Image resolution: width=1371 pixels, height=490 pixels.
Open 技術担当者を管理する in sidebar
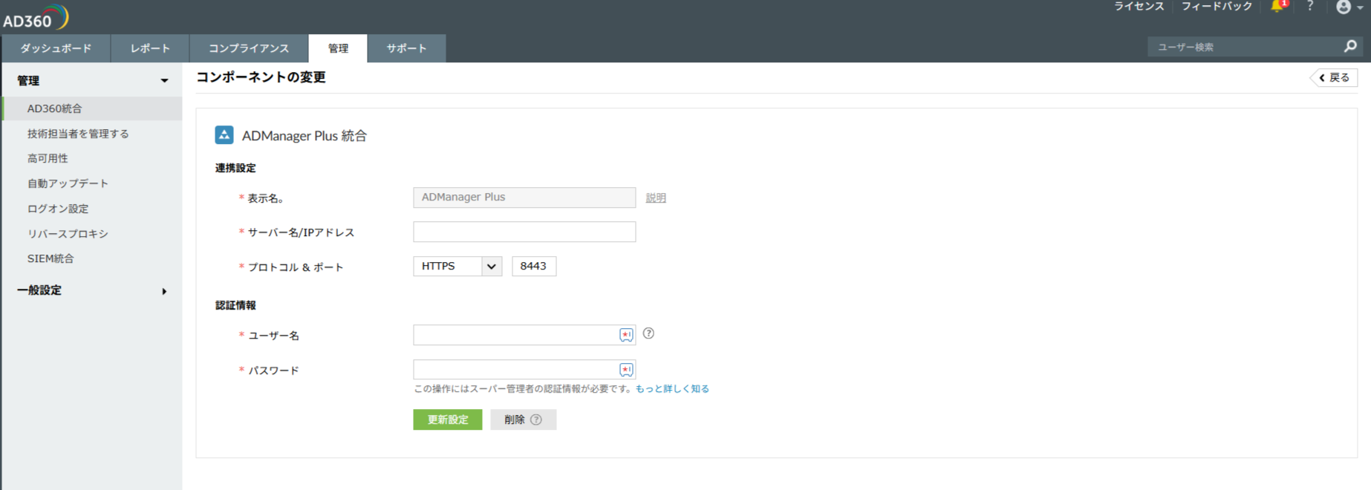(78, 134)
